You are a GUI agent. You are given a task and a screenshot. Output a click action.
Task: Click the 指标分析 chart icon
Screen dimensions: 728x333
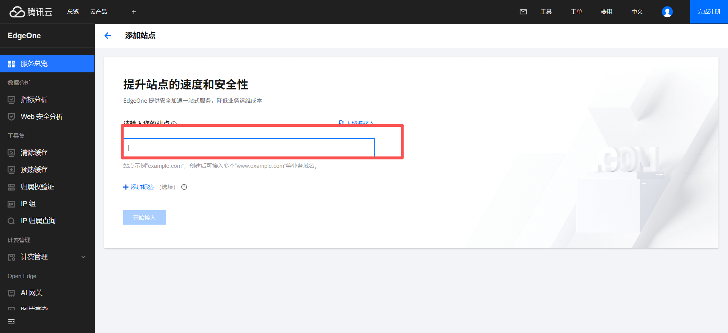(x=11, y=100)
